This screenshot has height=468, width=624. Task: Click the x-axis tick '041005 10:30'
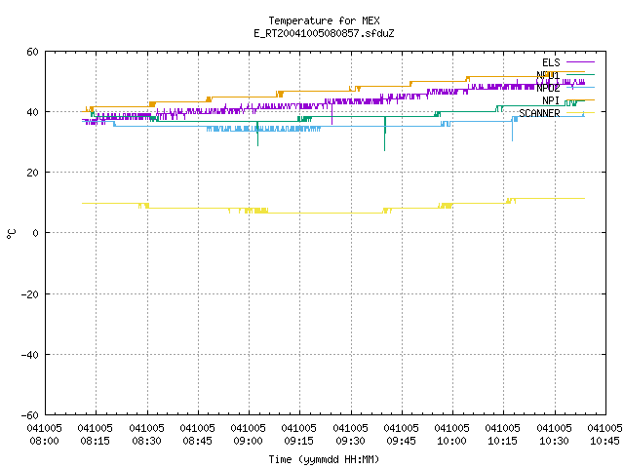[554, 435]
